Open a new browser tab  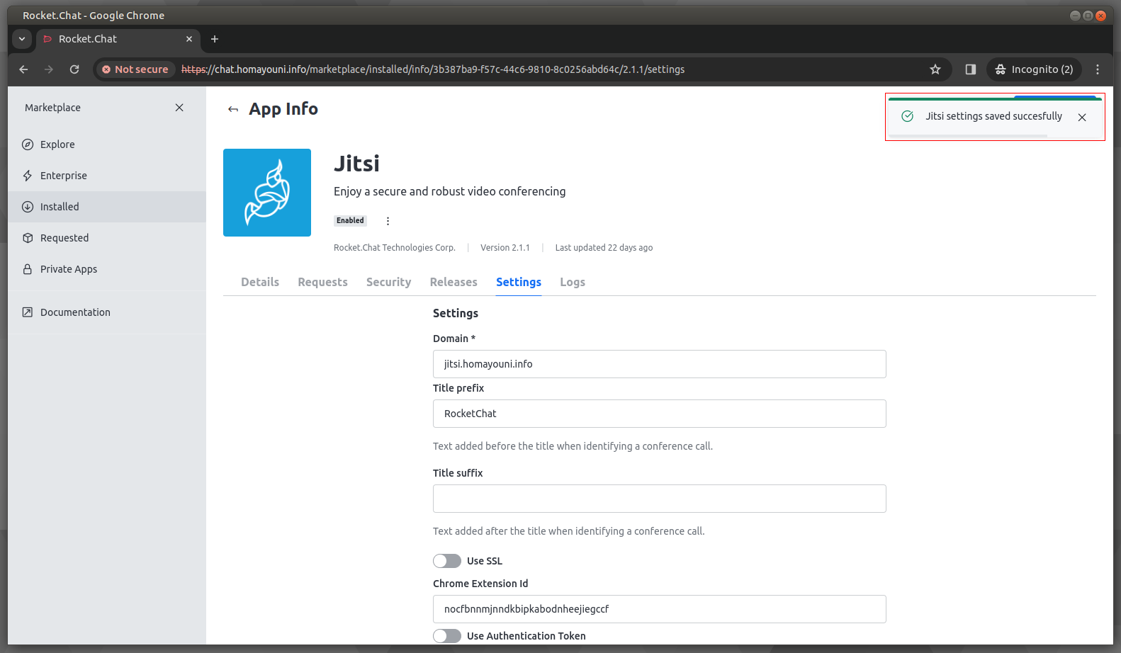215,39
